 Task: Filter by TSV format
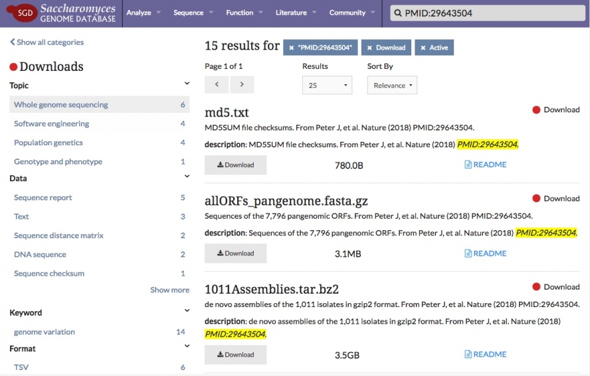click(100, 367)
